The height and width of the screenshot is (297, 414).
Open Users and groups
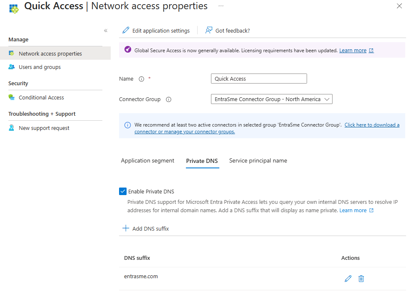coord(40,67)
